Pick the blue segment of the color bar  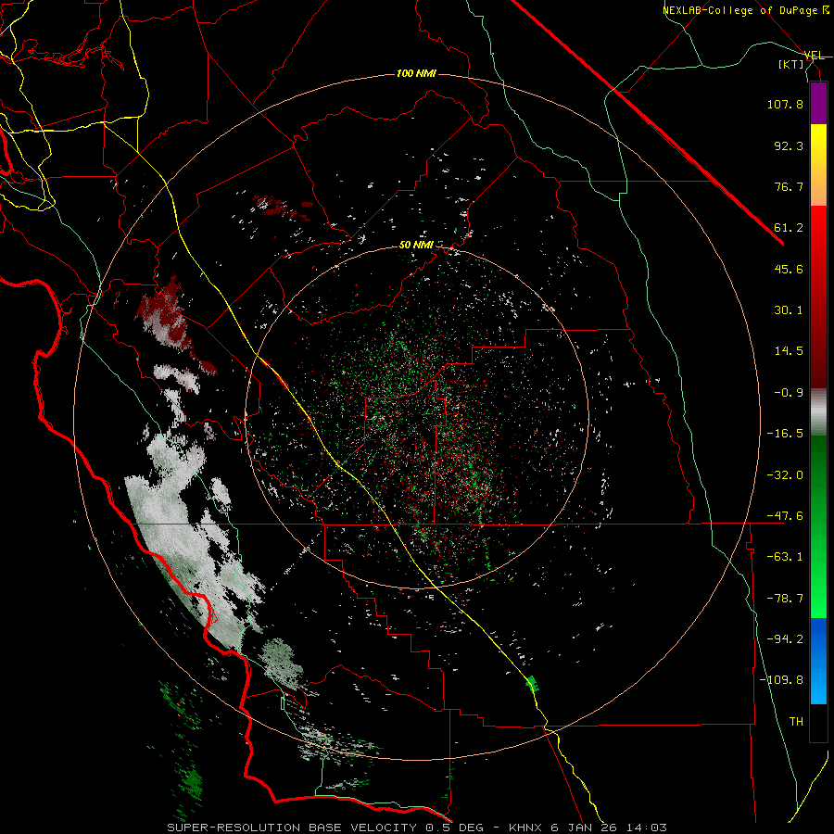point(818,661)
